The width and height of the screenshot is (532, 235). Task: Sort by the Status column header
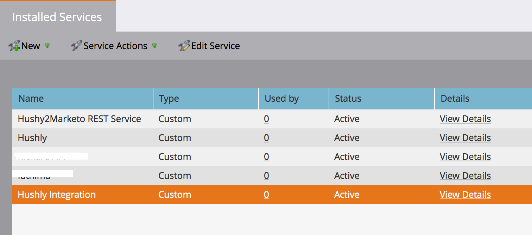tap(382, 99)
